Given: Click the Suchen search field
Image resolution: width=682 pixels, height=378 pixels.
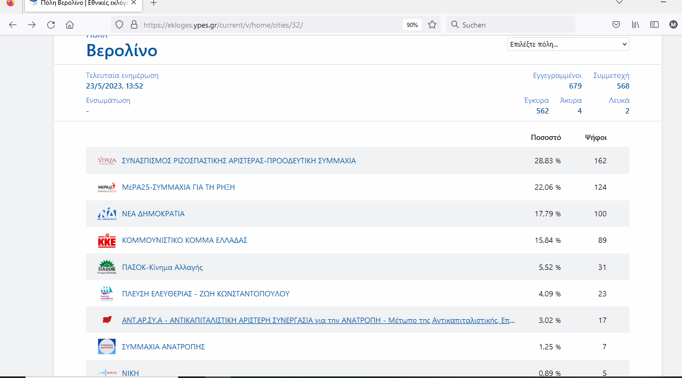Looking at the screenshot, I should (x=510, y=25).
